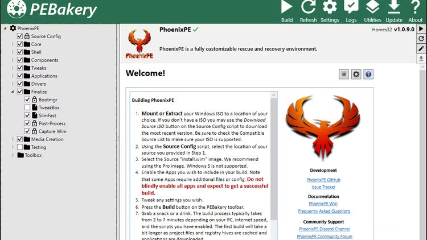Viewport: 427px width, 240px height.
Task: Click the Refresh icon in top toolbar
Action: tap(308, 7)
